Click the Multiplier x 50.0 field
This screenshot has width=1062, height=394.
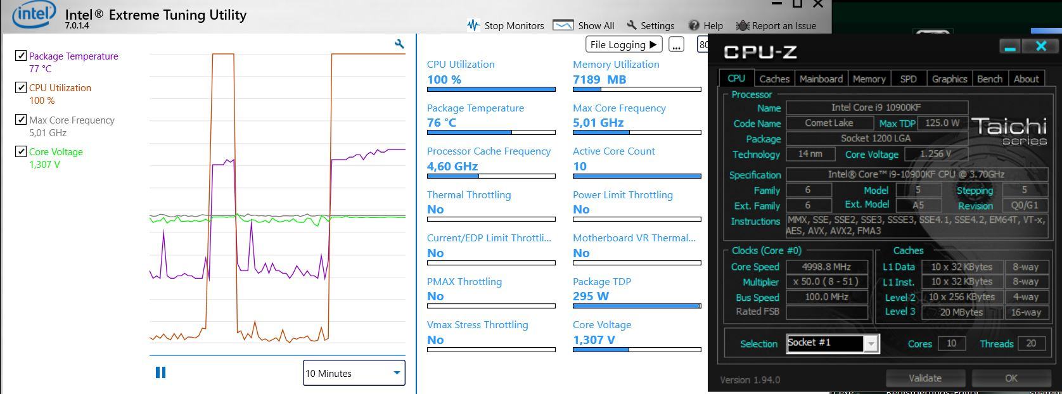click(x=826, y=282)
